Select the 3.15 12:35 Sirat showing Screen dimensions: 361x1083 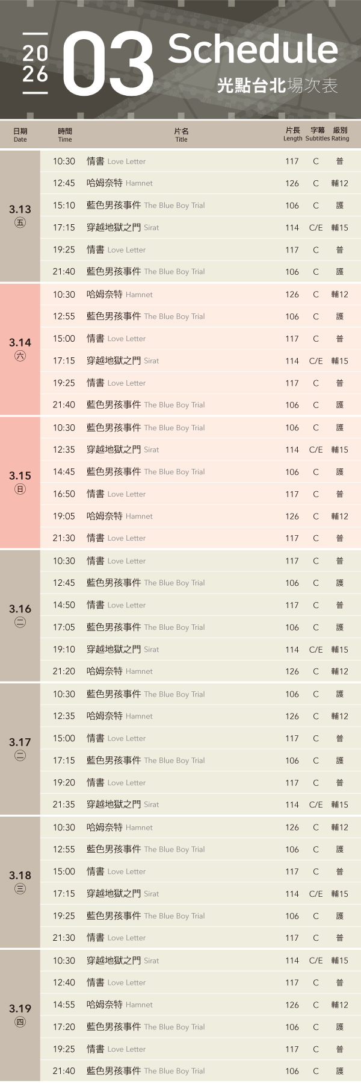pos(123,450)
